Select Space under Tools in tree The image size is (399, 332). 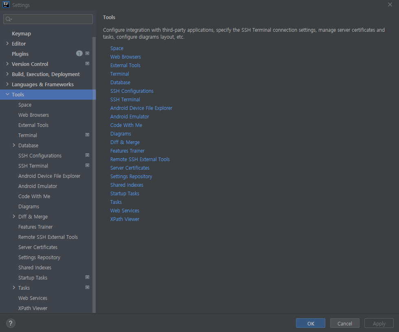tap(25, 105)
